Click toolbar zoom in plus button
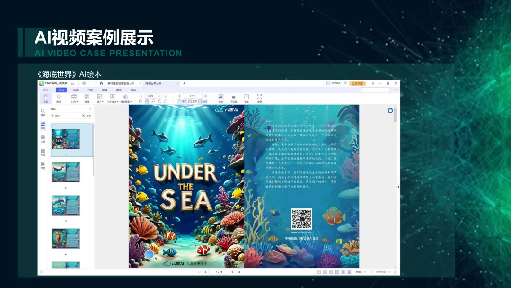 (x=166, y=96)
